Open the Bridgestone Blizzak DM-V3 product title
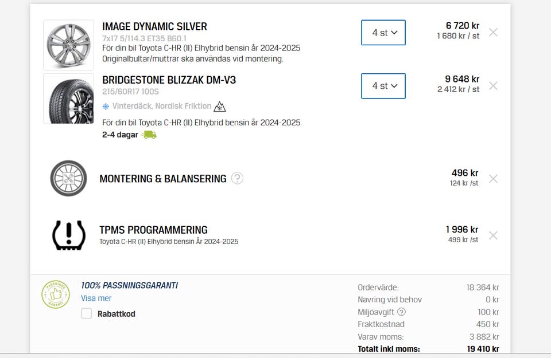The image size is (551, 358). [x=169, y=80]
